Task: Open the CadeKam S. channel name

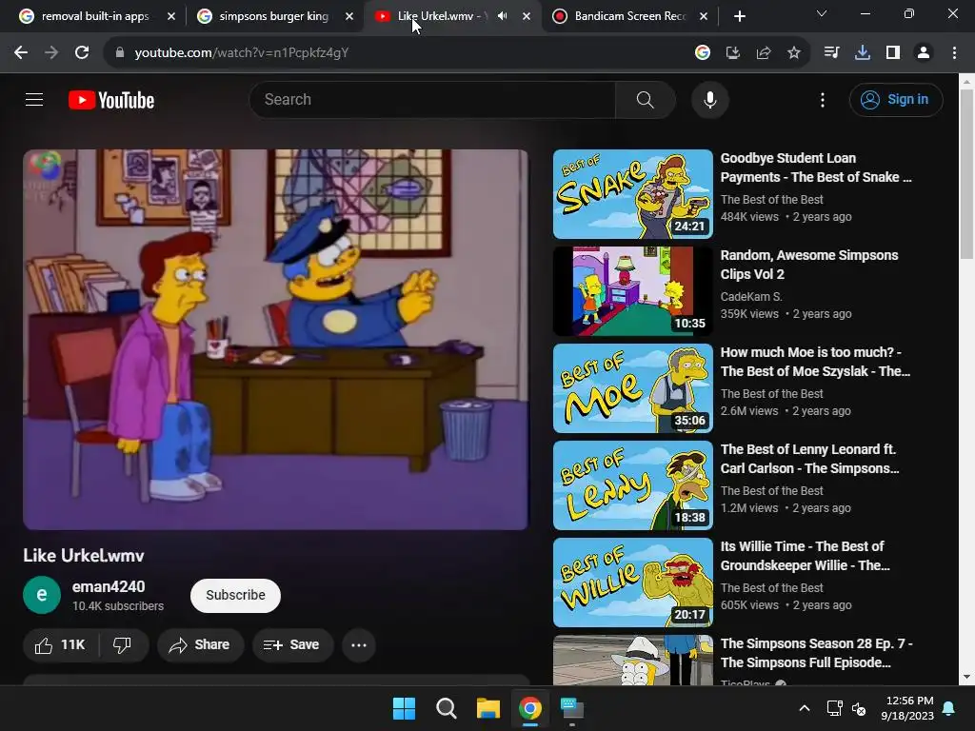Action: (x=751, y=297)
